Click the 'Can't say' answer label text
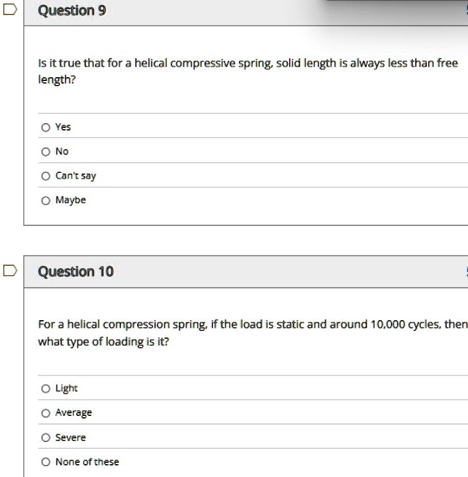468x477 pixels. coord(75,176)
